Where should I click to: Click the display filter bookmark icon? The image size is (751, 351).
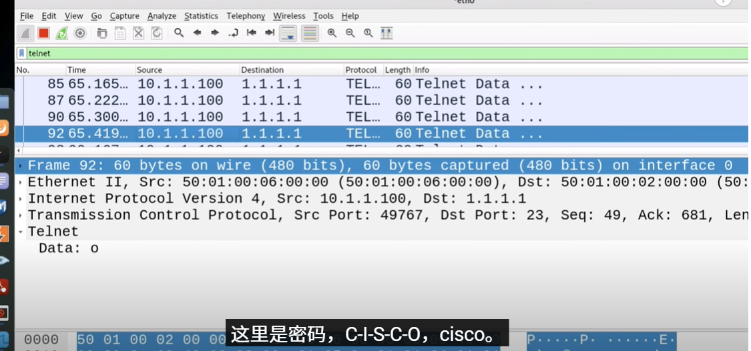pos(22,53)
